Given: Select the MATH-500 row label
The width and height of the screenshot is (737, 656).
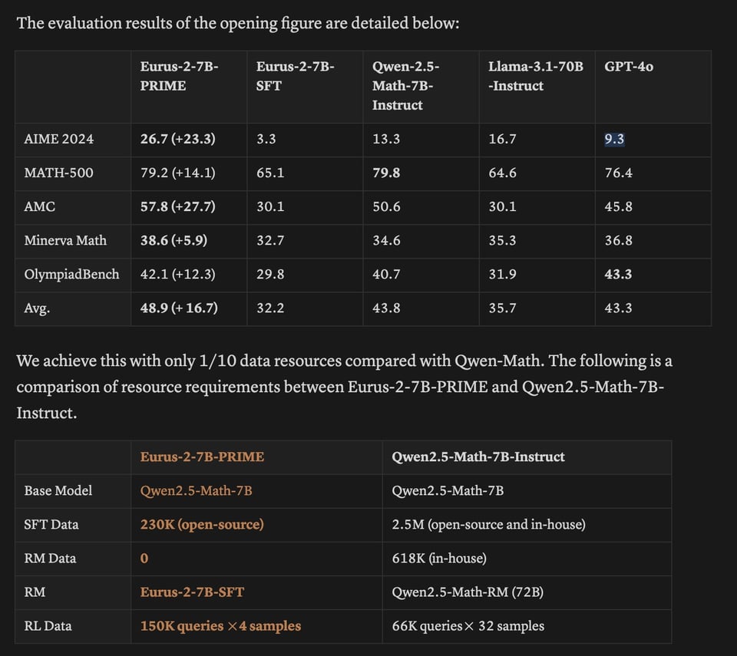Looking at the screenshot, I should click(59, 173).
